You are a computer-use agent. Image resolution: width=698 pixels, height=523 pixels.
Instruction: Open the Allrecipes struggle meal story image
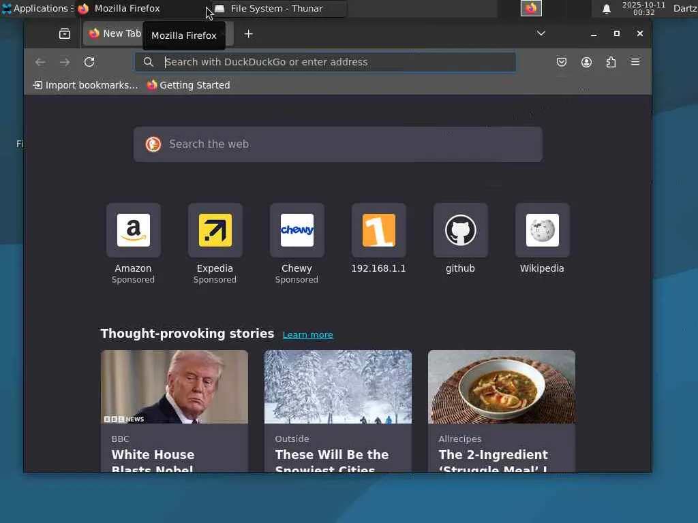tap(501, 387)
